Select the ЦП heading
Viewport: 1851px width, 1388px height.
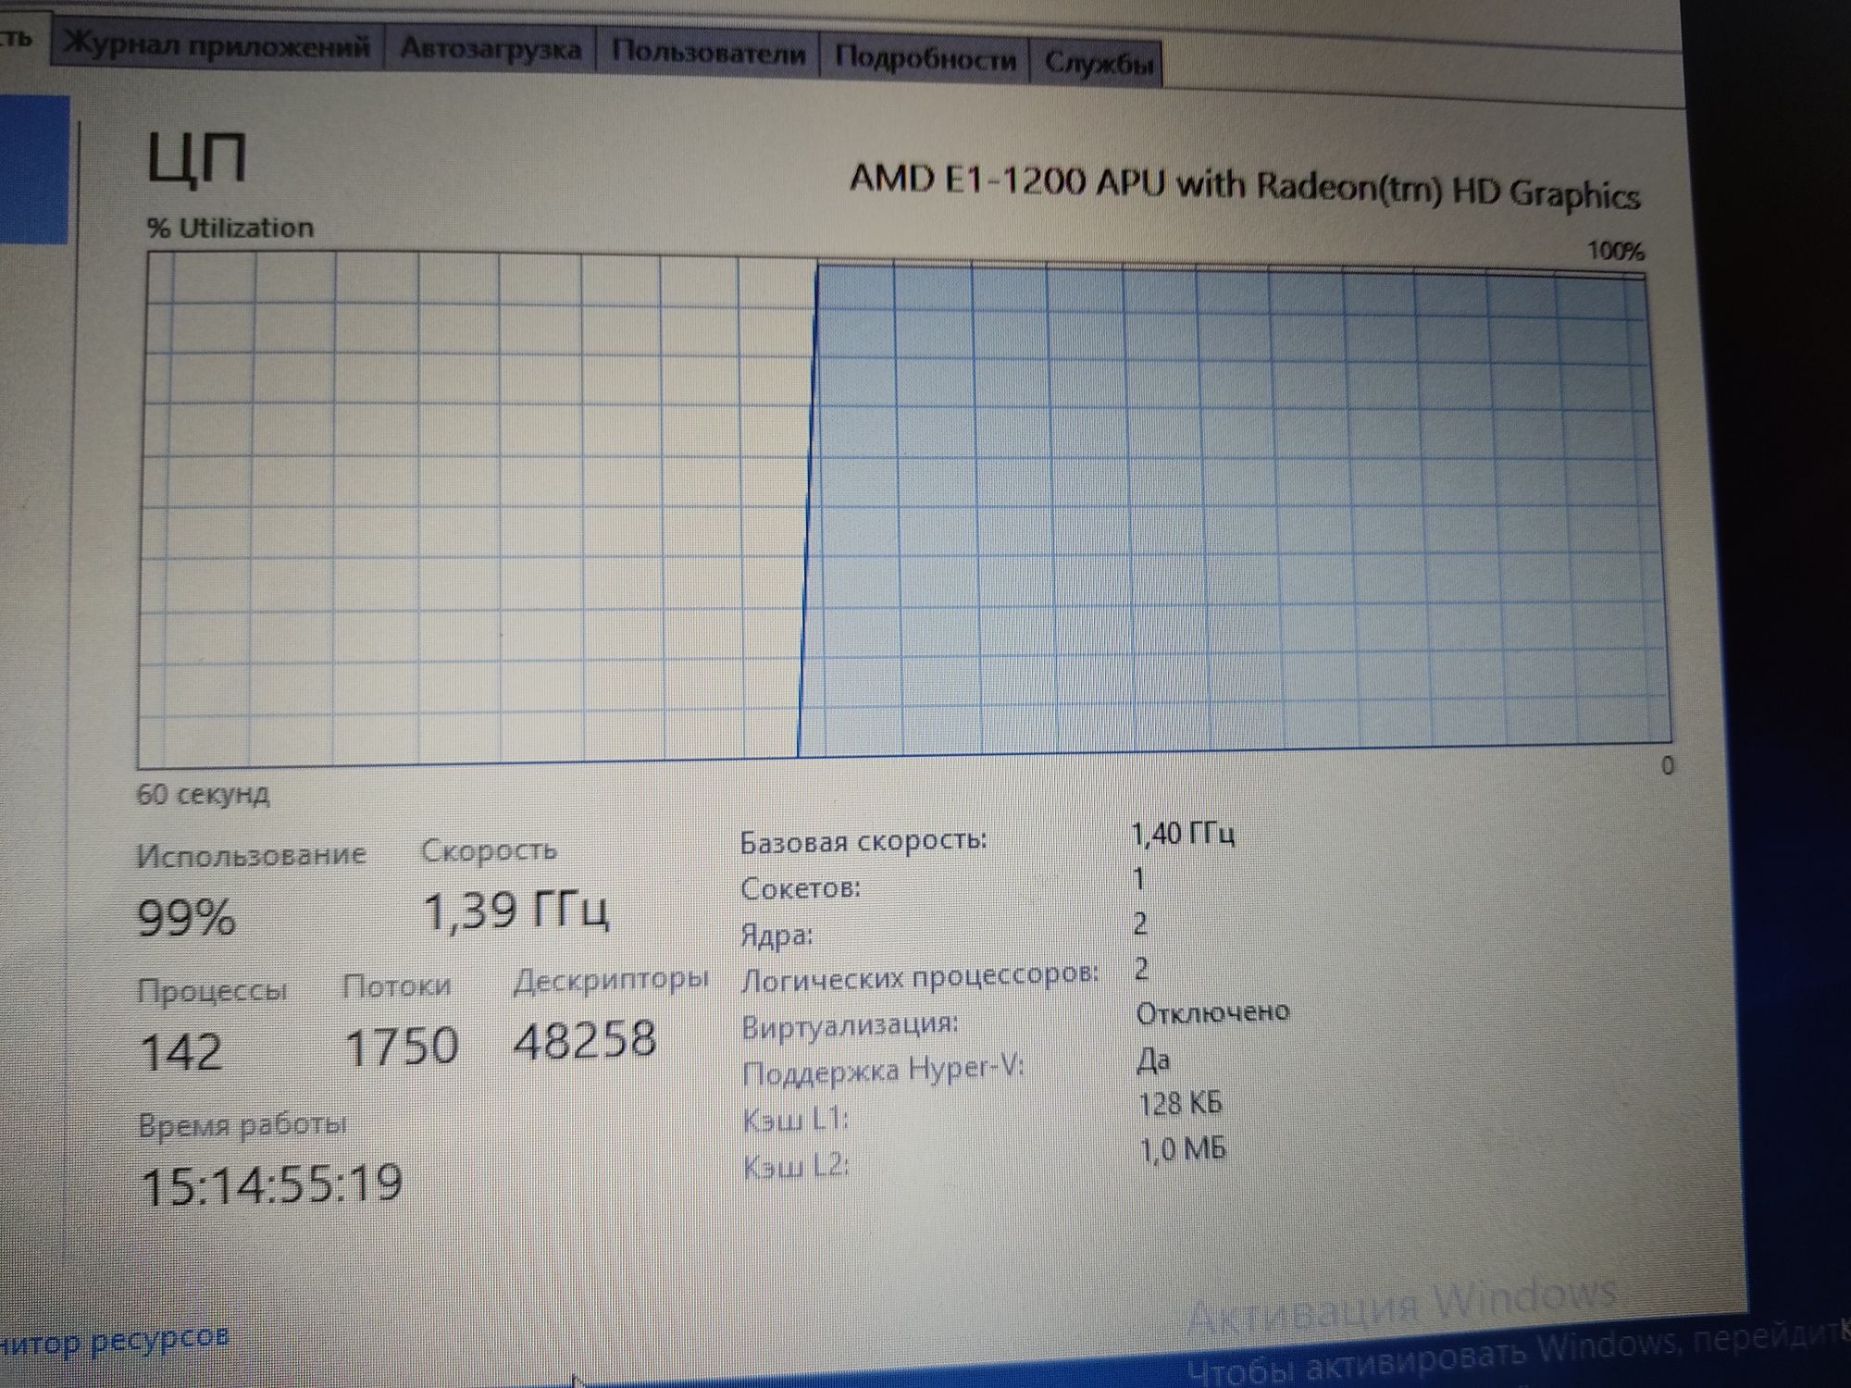197,158
